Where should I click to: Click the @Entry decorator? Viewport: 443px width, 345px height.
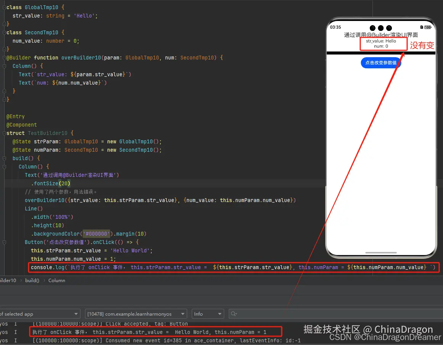[x=16, y=116]
